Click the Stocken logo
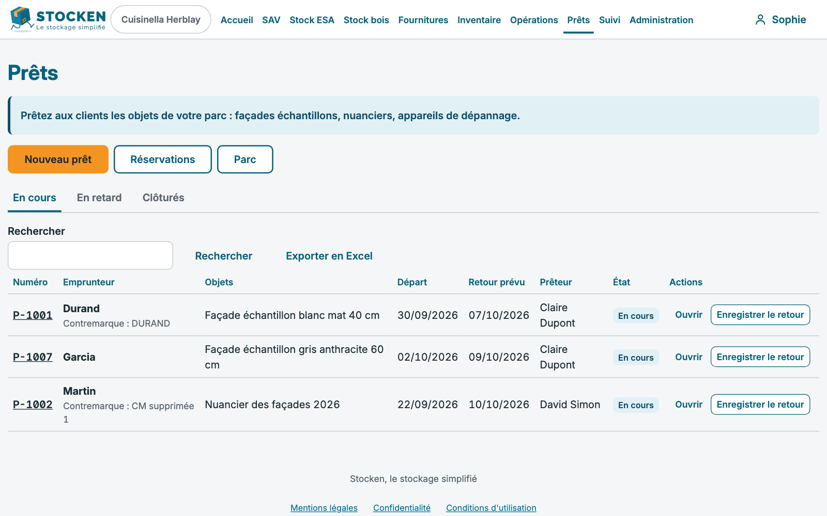The image size is (827, 516). click(x=58, y=20)
